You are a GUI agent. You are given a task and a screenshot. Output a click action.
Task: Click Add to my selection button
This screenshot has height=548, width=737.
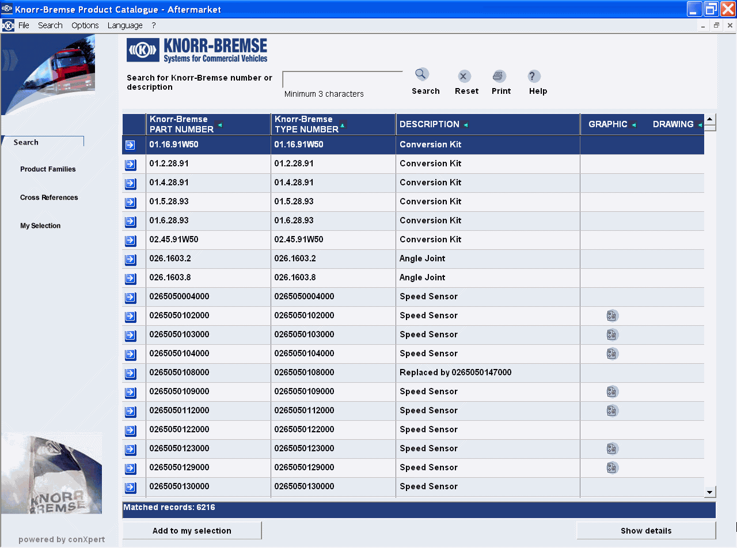(192, 531)
